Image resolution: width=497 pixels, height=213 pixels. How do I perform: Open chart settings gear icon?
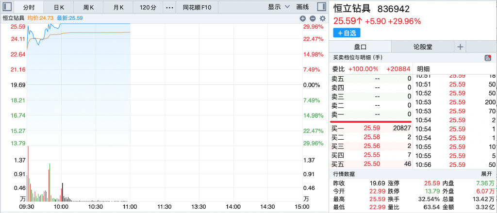pyautogui.click(x=323, y=18)
